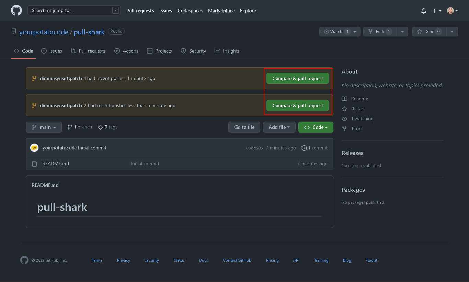Fork the repository with Fork button
Image resolution: width=469 pixels, height=282 pixels.
380,32
